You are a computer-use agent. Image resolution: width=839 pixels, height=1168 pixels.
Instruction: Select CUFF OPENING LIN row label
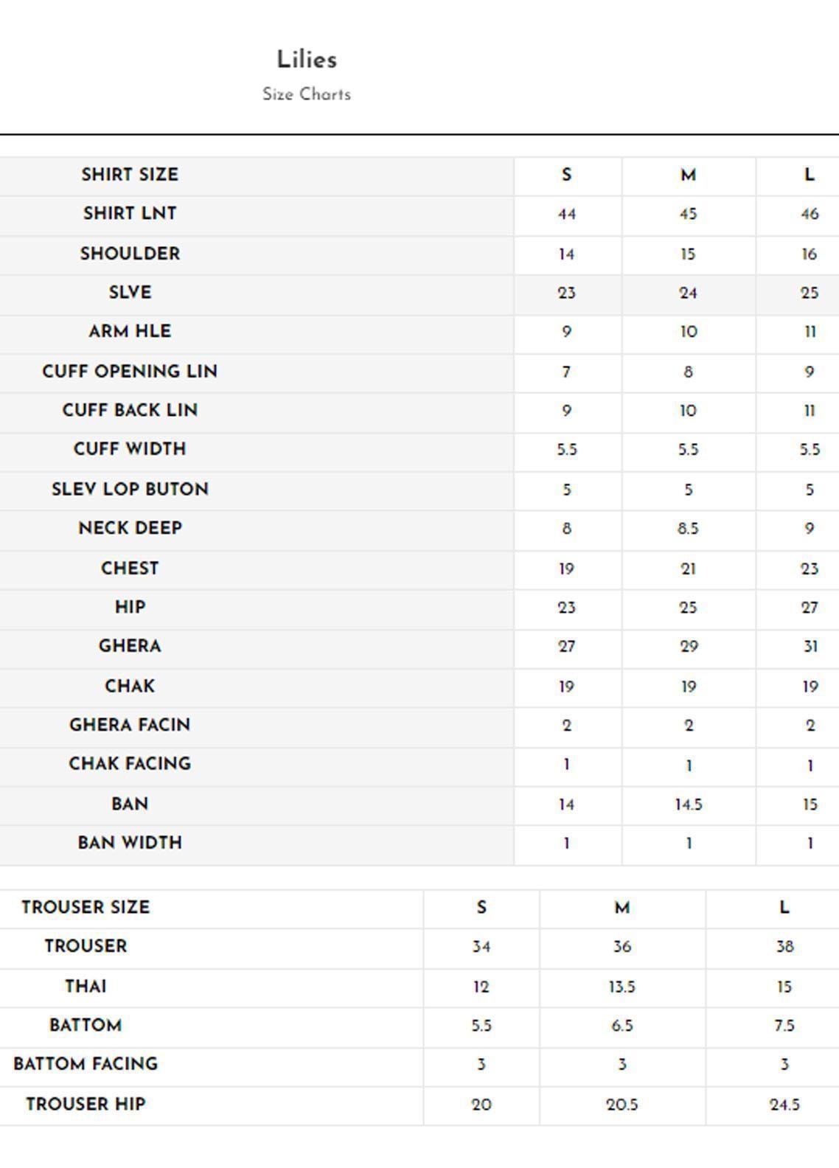tap(130, 372)
